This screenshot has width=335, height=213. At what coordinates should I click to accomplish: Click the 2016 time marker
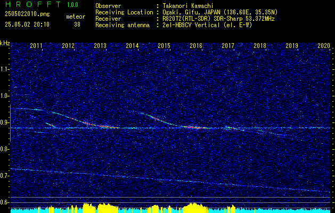(x=196, y=45)
